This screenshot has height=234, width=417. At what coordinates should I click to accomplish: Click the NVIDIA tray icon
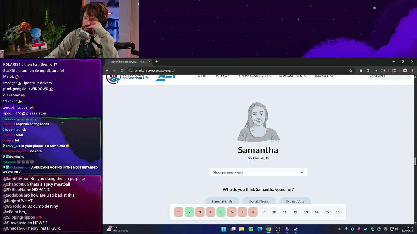pyautogui.click(x=339, y=229)
